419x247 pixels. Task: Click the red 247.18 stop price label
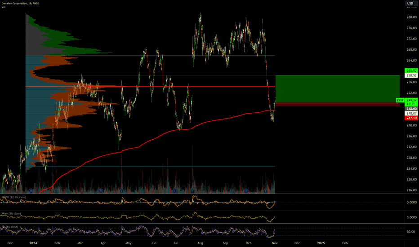(411, 118)
